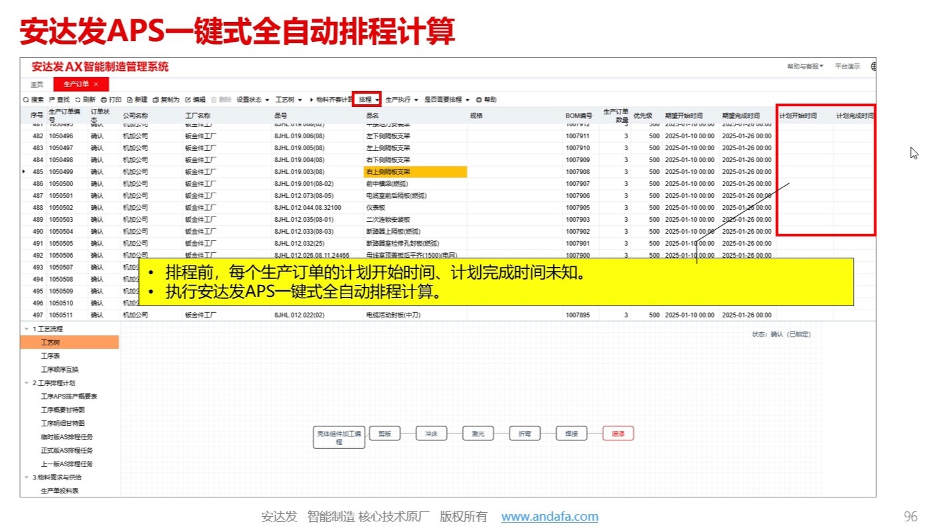940x528 pixels.
Task: Click BOM number 1007903 cell
Action: tap(578, 220)
